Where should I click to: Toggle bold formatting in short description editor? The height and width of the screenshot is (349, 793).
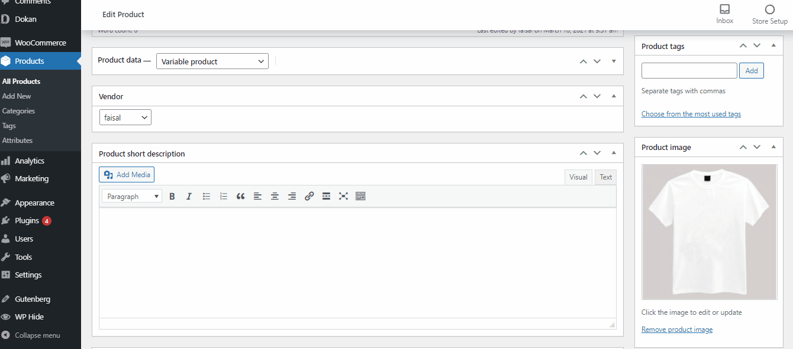coord(172,196)
